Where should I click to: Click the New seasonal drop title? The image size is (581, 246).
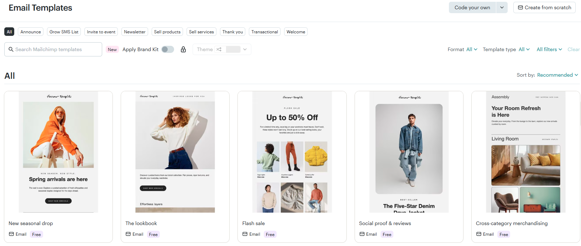coord(31,223)
